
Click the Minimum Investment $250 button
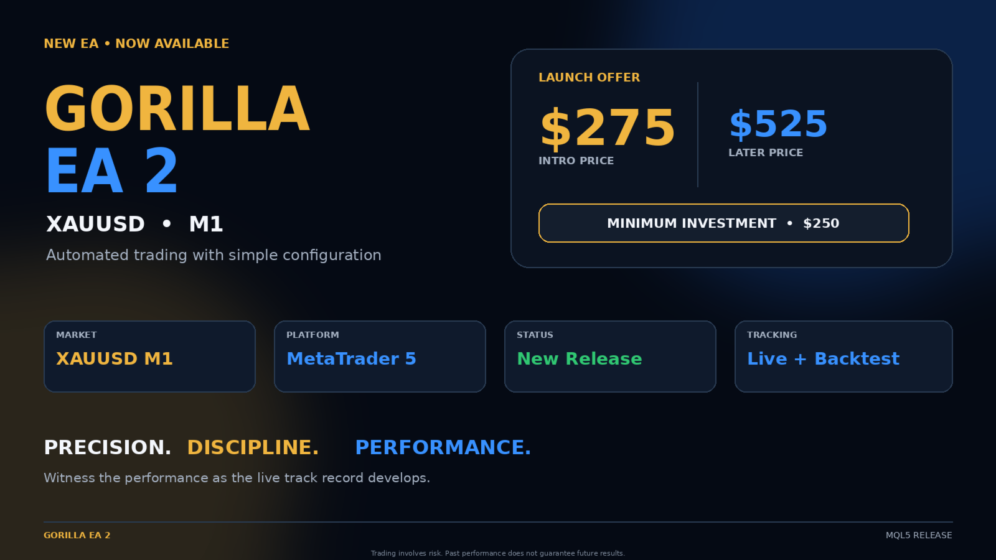pos(723,223)
